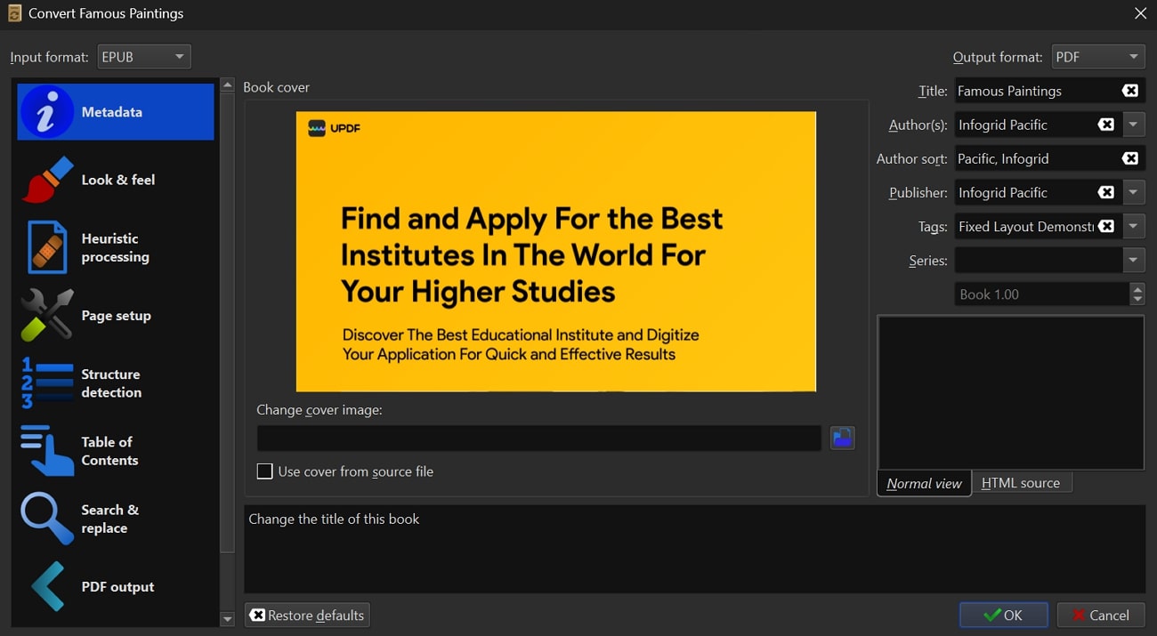Open the Series dropdown list

1133,261
